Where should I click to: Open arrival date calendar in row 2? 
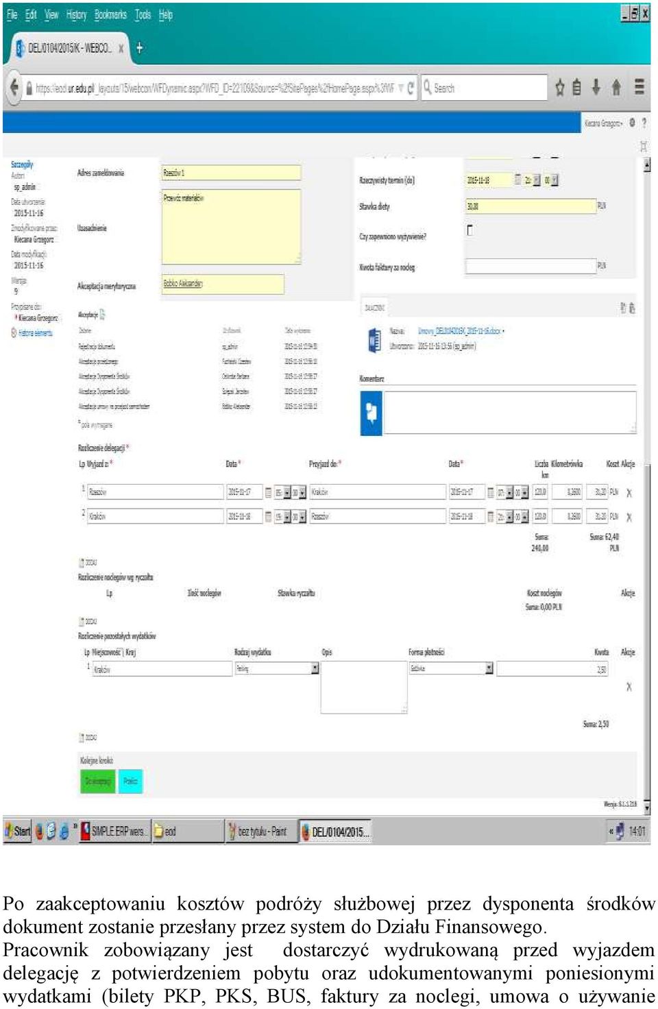click(x=491, y=516)
